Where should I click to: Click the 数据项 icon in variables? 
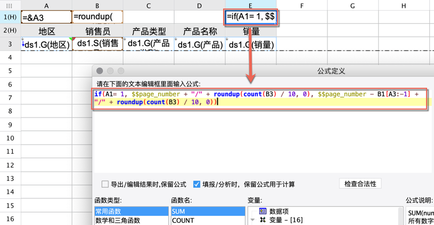click(x=263, y=211)
